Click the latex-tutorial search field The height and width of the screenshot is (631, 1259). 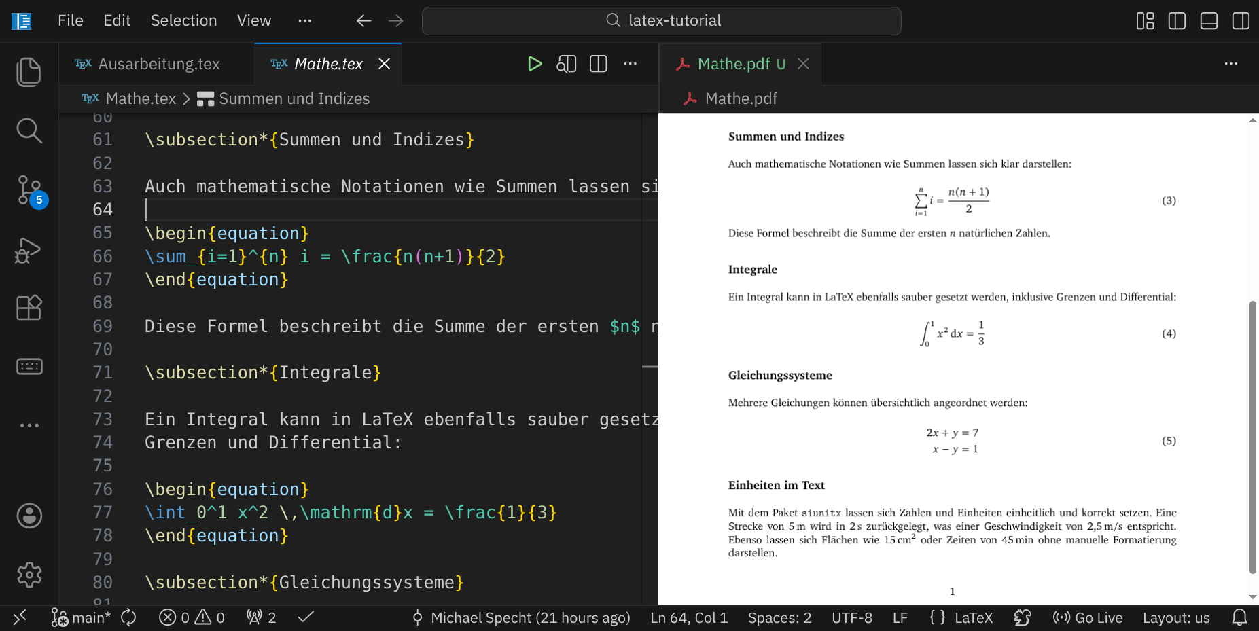[661, 21]
